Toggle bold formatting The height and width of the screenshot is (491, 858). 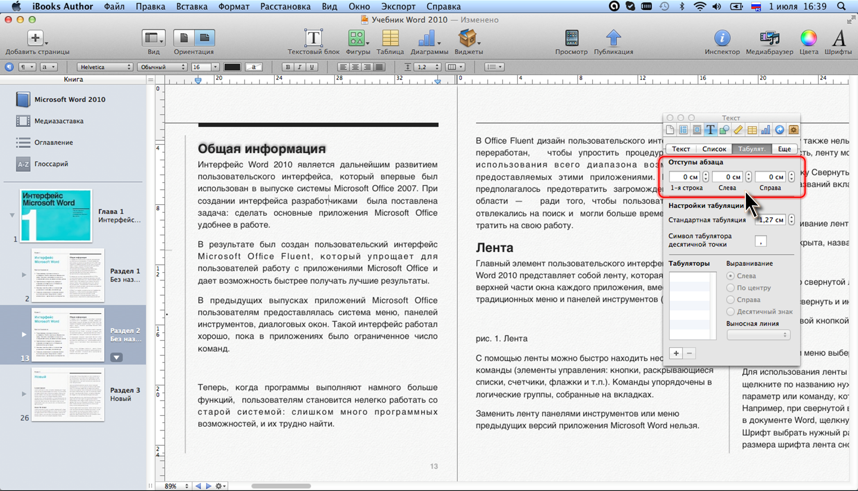click(x=288, y=67)
